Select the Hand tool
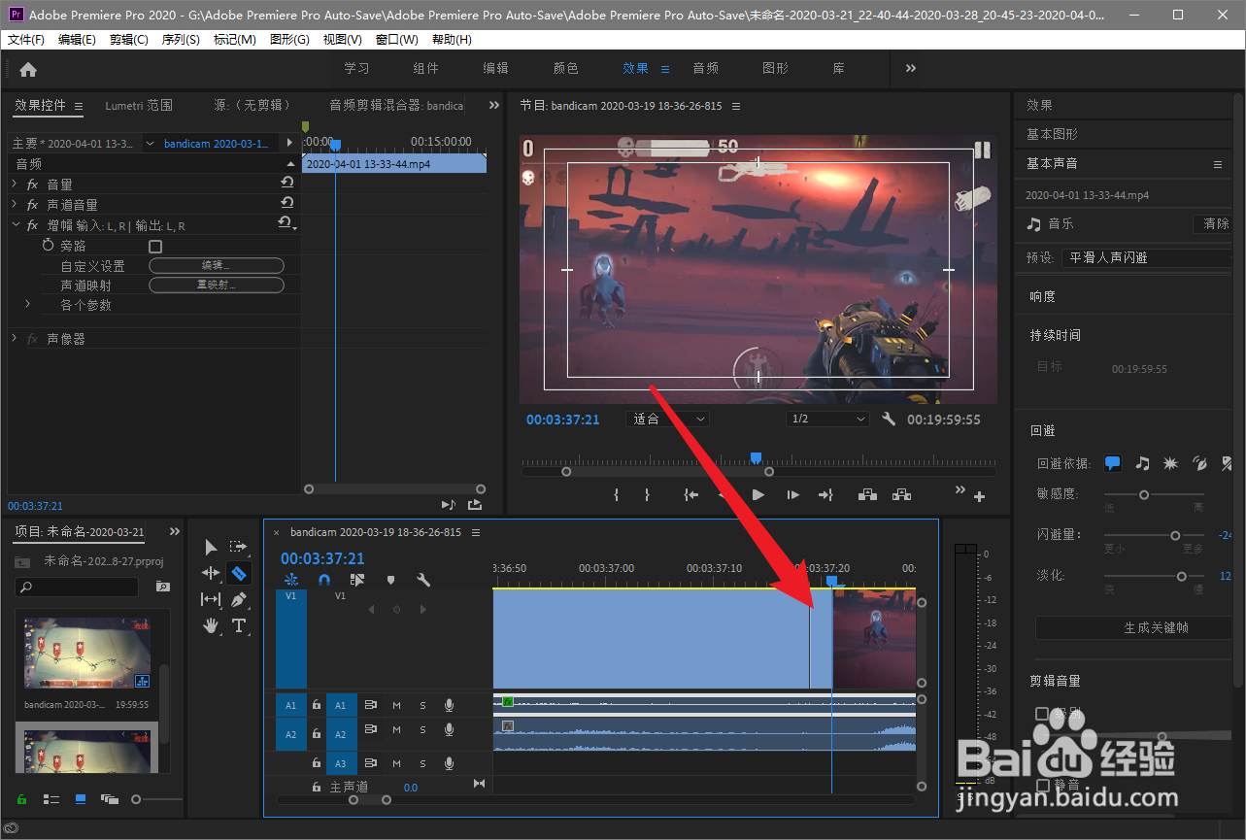The width and height of the screenshot is (1246, 840). point(211,625)
